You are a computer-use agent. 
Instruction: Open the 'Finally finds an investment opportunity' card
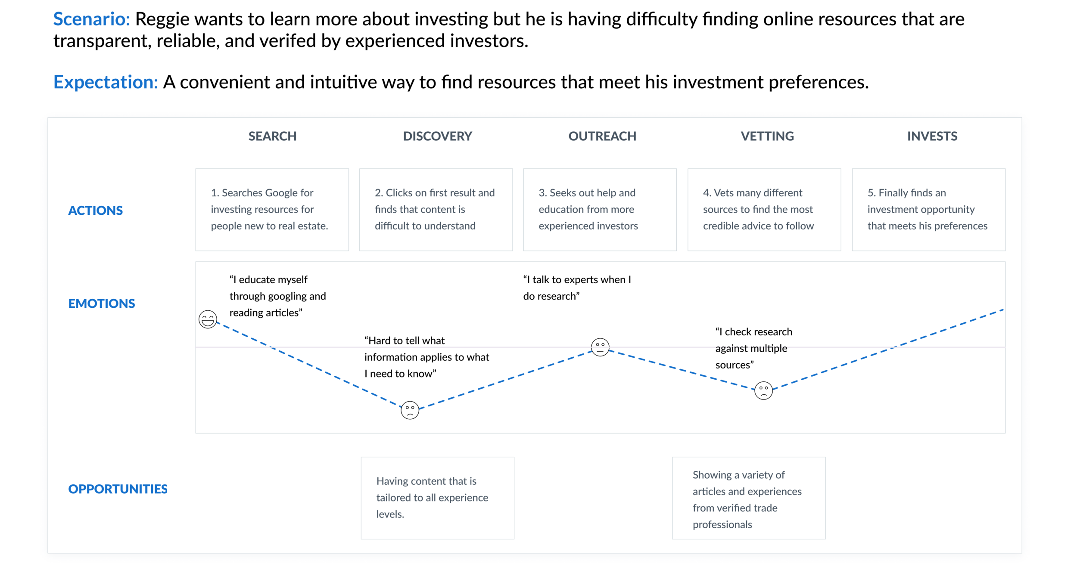[x=929, y=210]
